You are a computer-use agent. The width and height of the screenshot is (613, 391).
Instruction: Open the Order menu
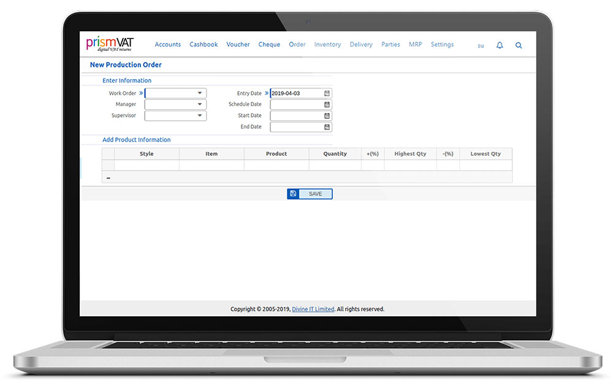coord(297,45)
